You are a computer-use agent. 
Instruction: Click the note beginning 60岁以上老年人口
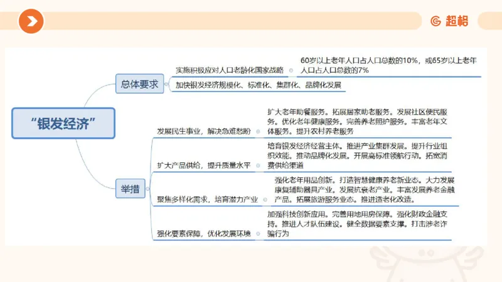tap(388, 65)
